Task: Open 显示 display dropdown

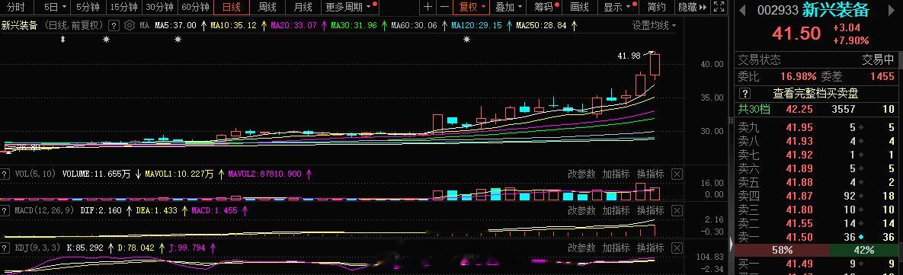Action: pos(618,7)
